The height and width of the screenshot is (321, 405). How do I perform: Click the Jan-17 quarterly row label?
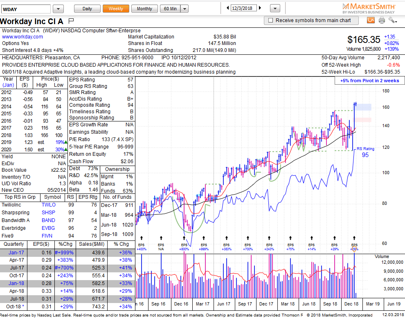click(x=16, y=253)
